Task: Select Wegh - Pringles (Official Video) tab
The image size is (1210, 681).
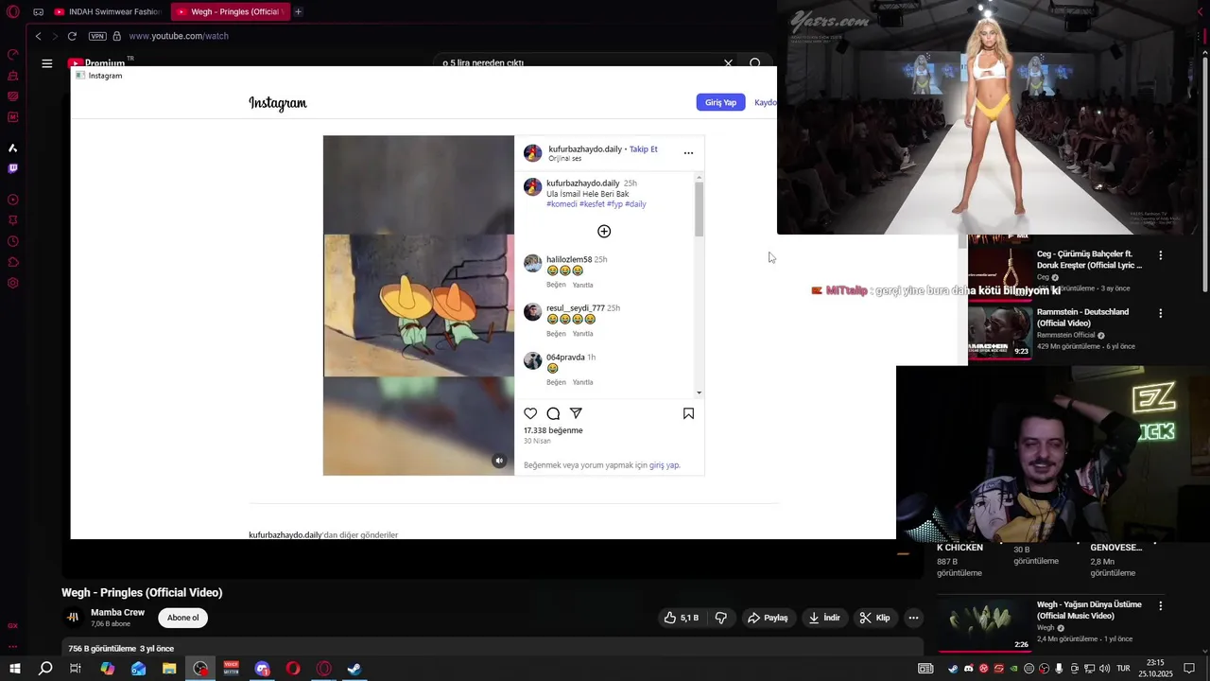Action: coord(230,12)
